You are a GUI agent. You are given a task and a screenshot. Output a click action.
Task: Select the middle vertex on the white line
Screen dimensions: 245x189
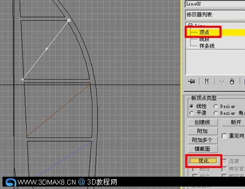tap(47, 49)
